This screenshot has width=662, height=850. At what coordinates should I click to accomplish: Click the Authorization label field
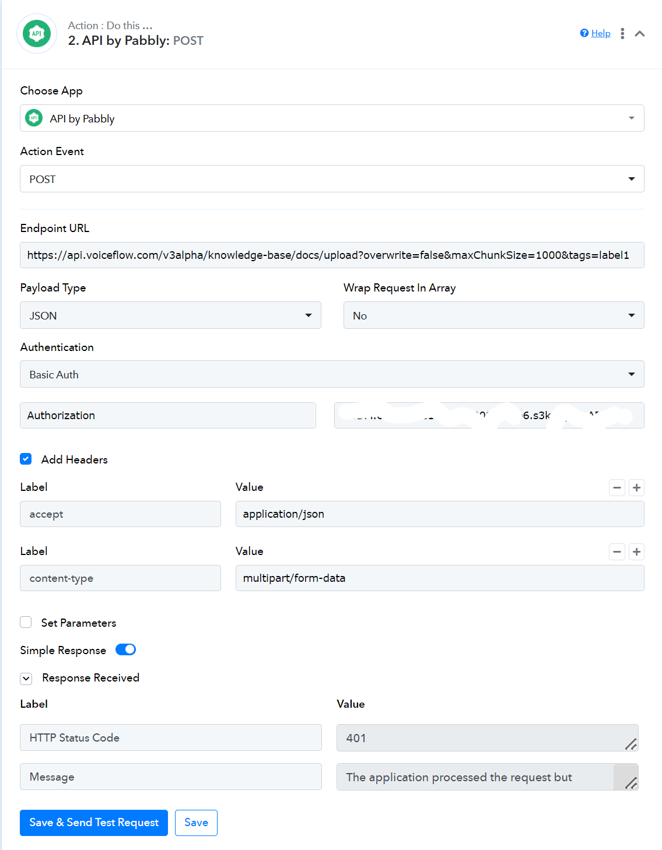(x=168, y=416)
